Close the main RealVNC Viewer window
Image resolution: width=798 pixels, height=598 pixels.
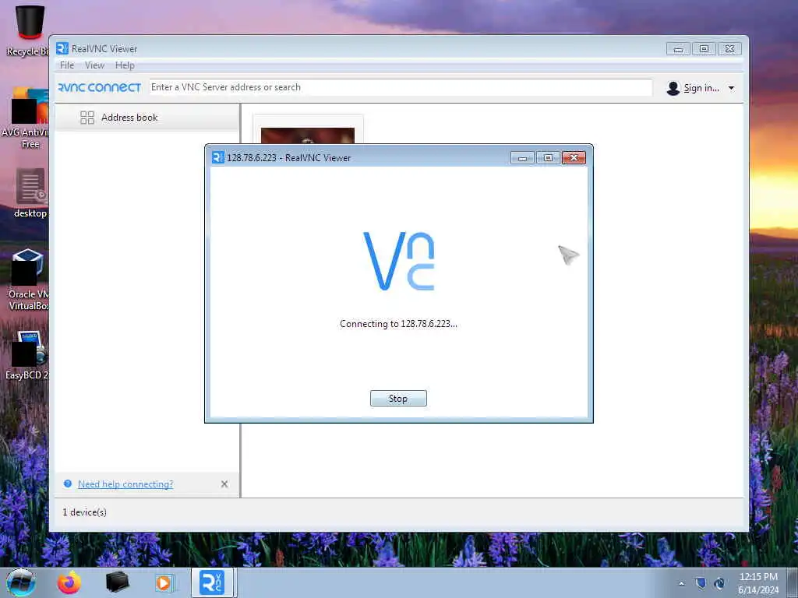tap(729, 49)
